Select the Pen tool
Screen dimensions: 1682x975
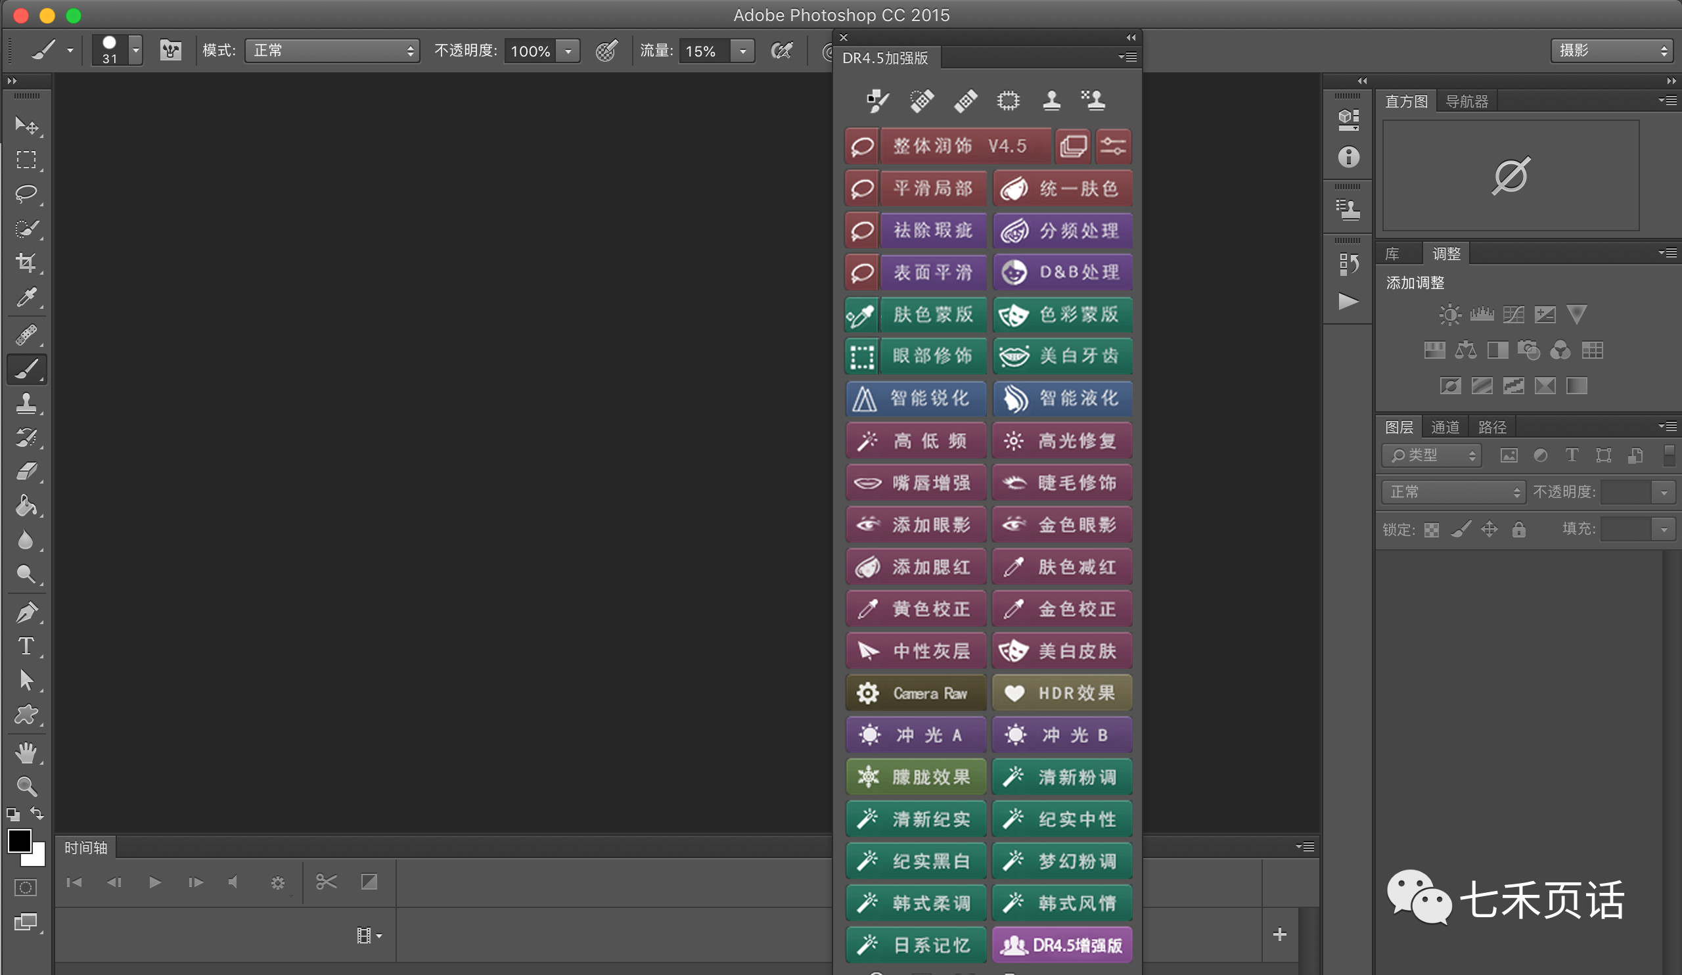[26, 612]
